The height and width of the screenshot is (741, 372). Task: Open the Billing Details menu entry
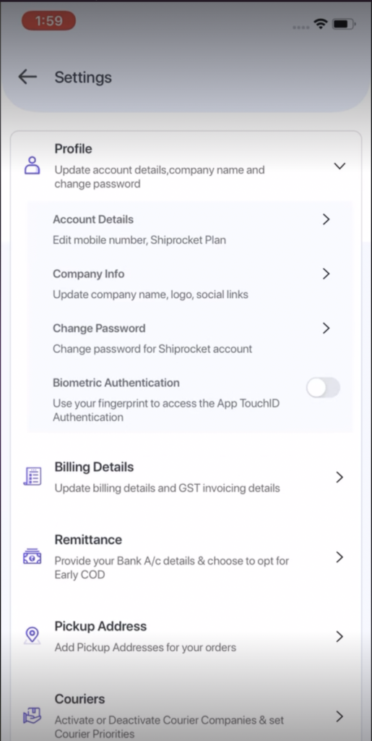click(186, 477)
